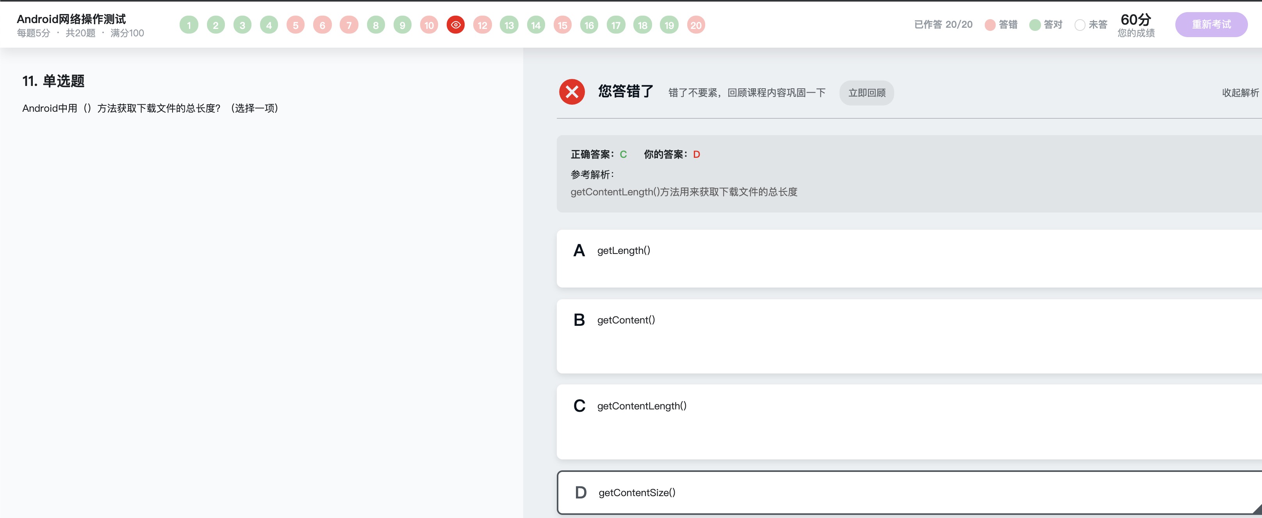Click the red wrong-answer X icon
This screenshot has width=1262, height=518.
coord(572,92)
